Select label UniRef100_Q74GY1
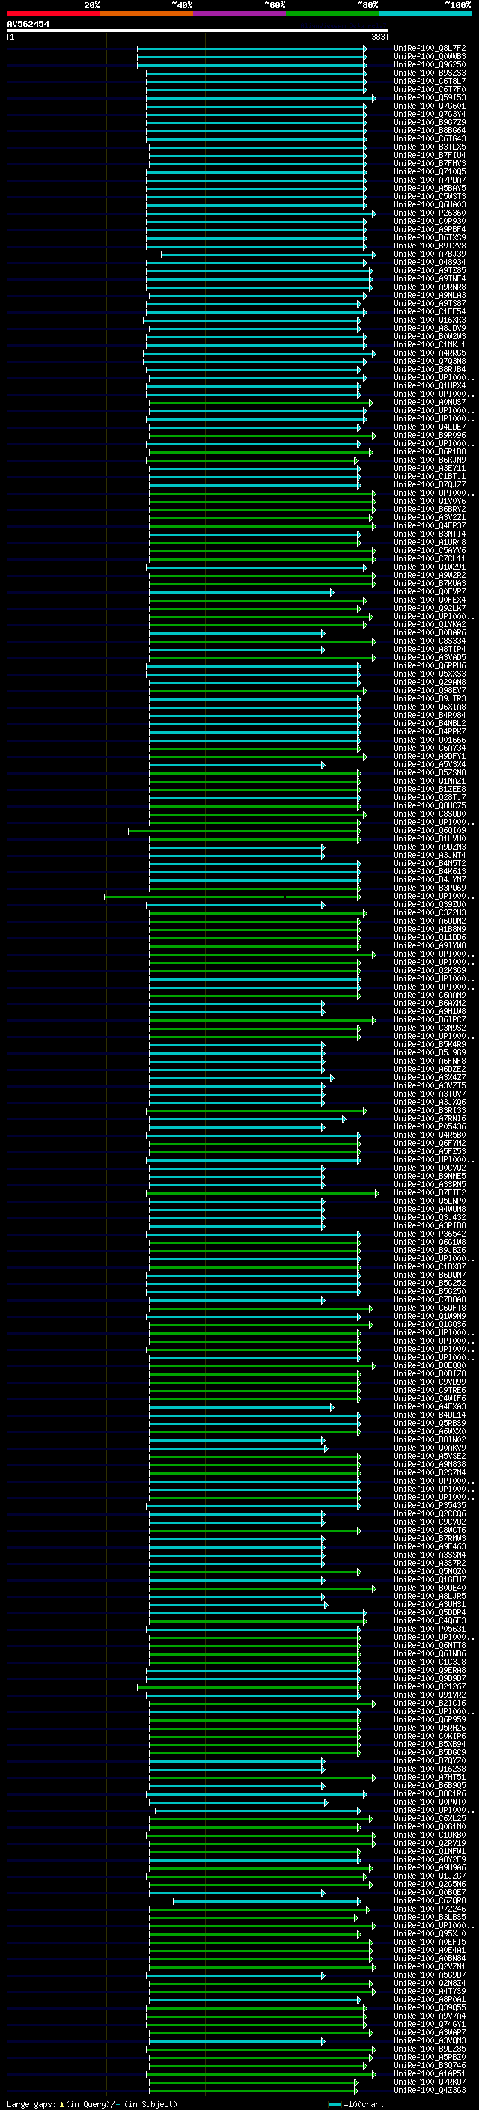 pyautogui.click(x=430, y=2025)
